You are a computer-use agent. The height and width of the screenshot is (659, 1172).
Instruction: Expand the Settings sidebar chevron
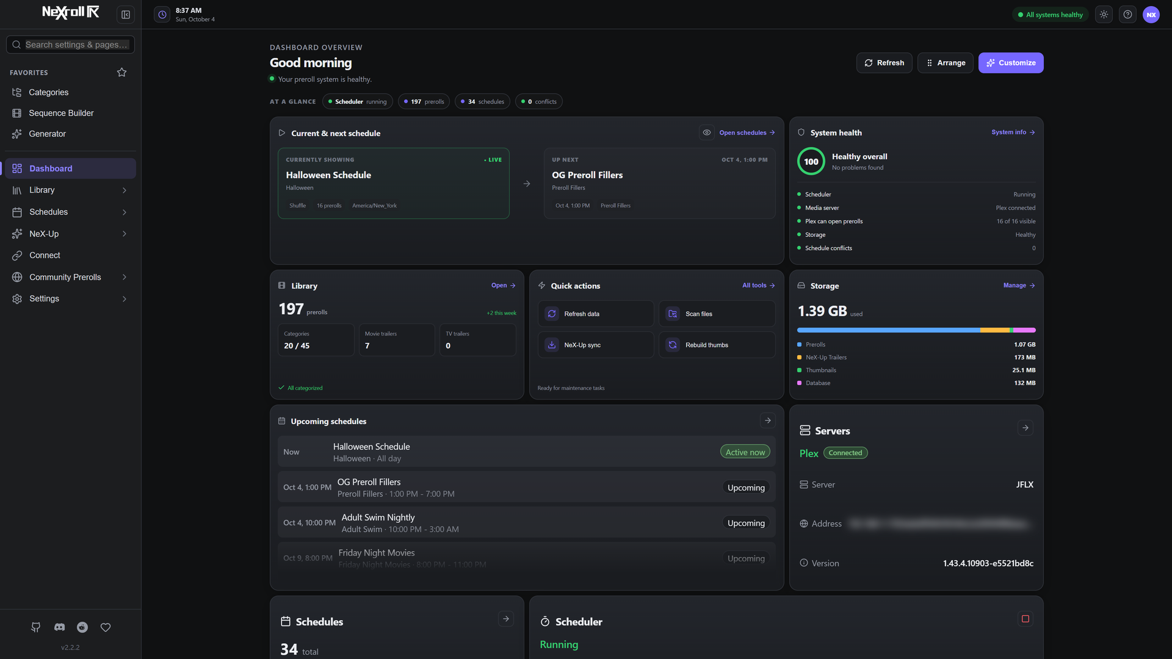point(125,299)
